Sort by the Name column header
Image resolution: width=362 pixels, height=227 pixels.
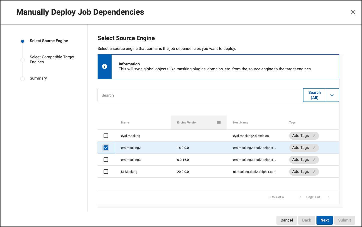pyautogui.click(x=125, y=122)
